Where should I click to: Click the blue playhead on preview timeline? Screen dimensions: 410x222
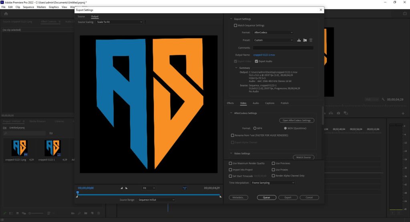pos(77,193)
